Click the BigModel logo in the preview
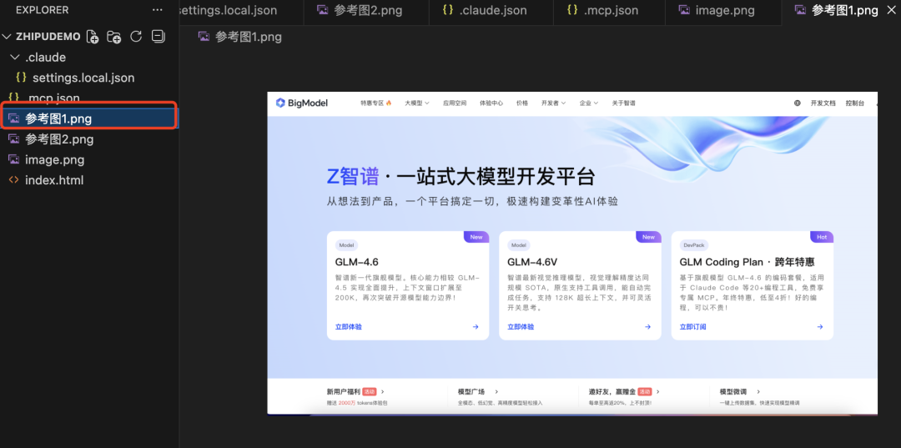Screen dimensions: 901x448 click(302, 103)
